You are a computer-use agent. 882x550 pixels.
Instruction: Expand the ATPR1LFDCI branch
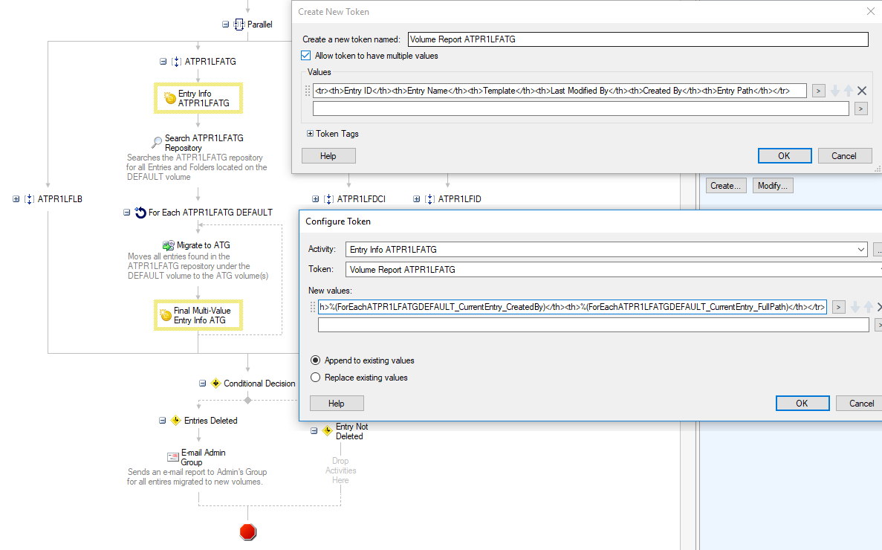pos(316,199)
